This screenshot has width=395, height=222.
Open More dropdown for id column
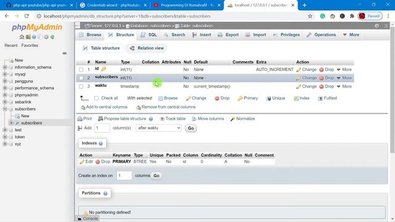point(344,70)
